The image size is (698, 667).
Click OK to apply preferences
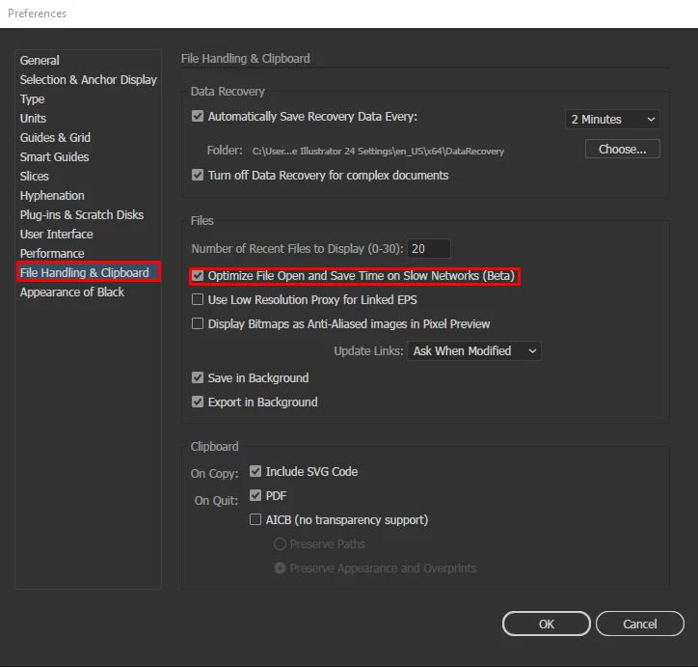click(547, 624)
